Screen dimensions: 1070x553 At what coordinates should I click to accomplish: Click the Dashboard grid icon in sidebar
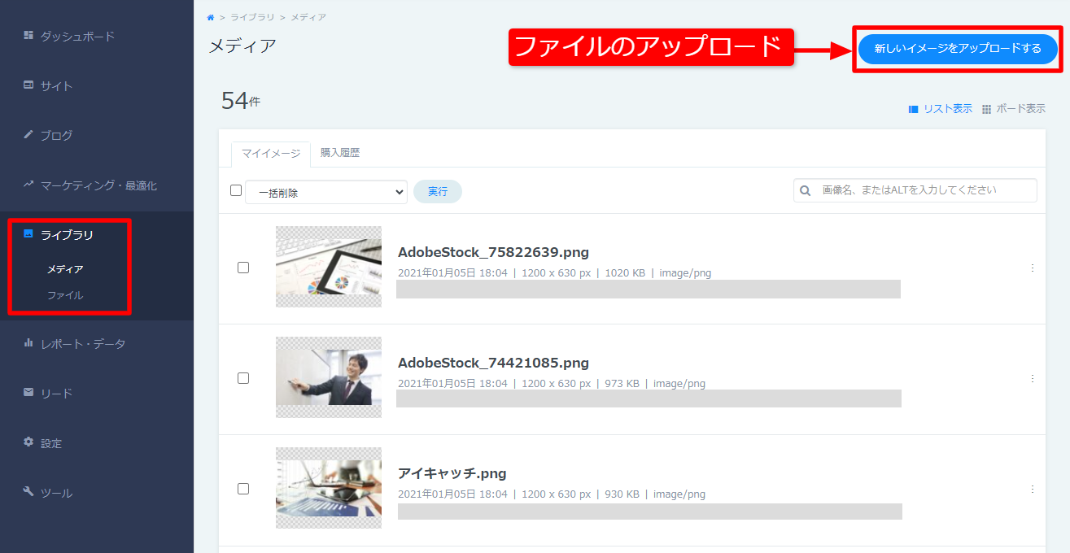tap(28, 35)
